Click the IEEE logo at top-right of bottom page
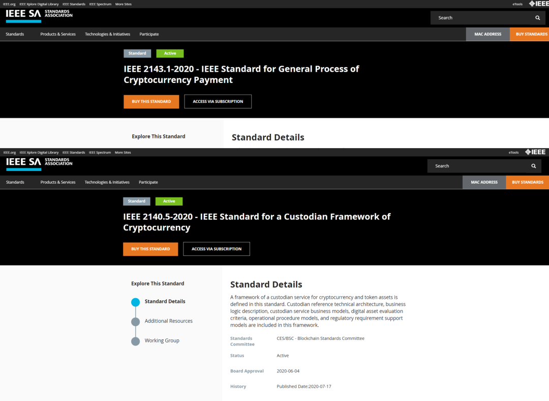549x401 pixels. point(535,152)
